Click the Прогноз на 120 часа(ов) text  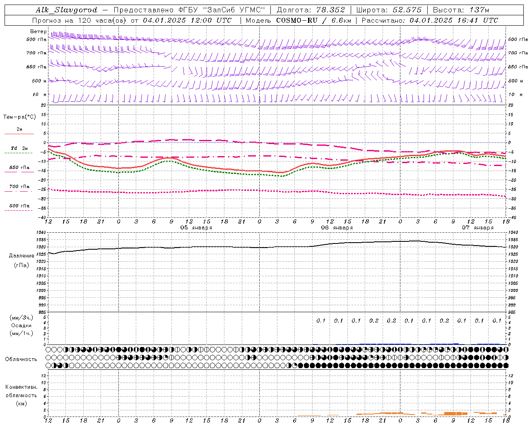79,20
